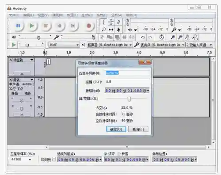This screenshot has width=221, height=175.
Task: Open the Realtek speaker output device dropdown
Action: point(110,45)
